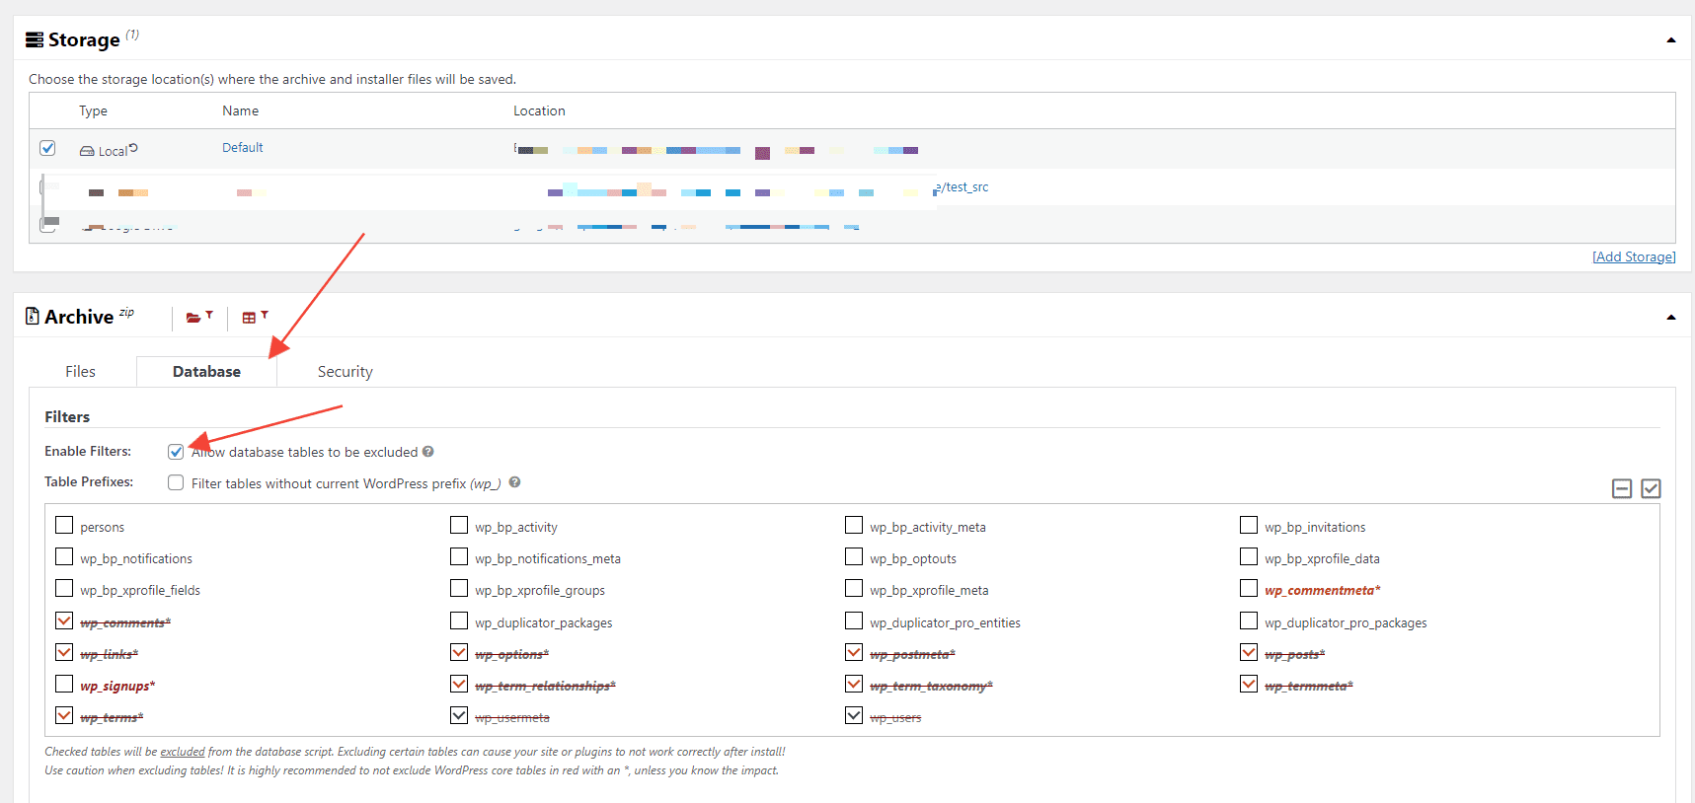This screenshot has width=1695, height=803.
Task: Check the wp_signups table checkbox
Action: click(64, 685)
